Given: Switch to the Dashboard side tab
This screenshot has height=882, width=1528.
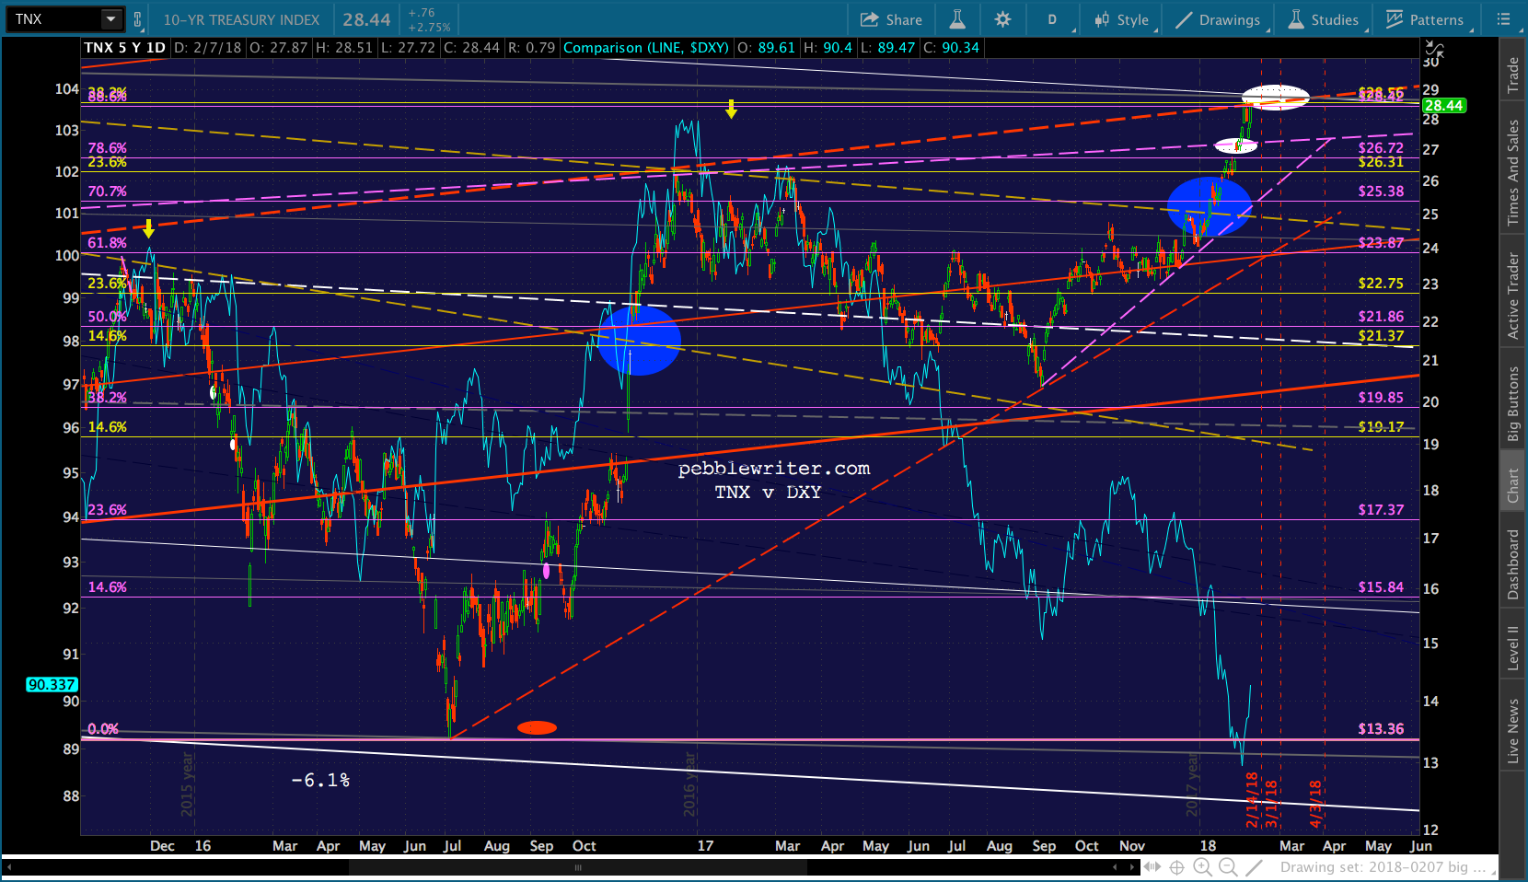Looking at the screenshot, I should [x=1512, y=564].
